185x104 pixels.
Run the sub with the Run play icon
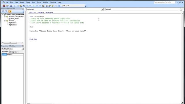pyautogui.click(x=34, y=6)
